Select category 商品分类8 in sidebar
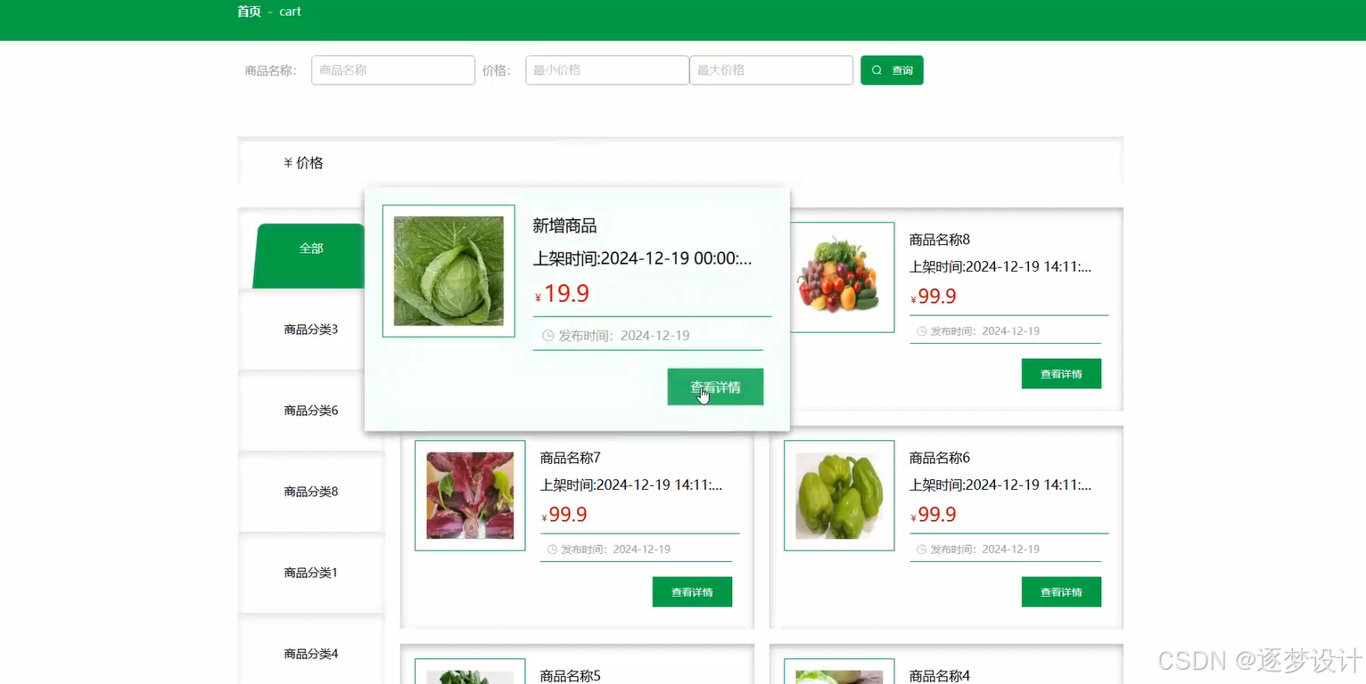1366x684 pixels. [310, 492]
